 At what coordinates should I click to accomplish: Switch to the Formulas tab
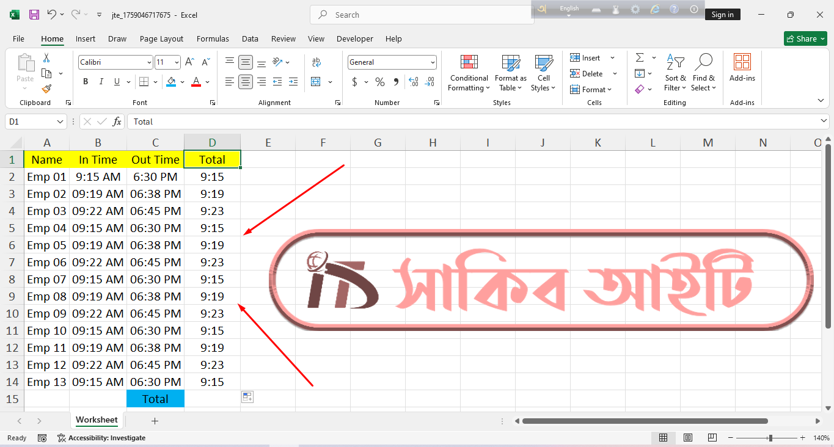[x=213, y=38]
